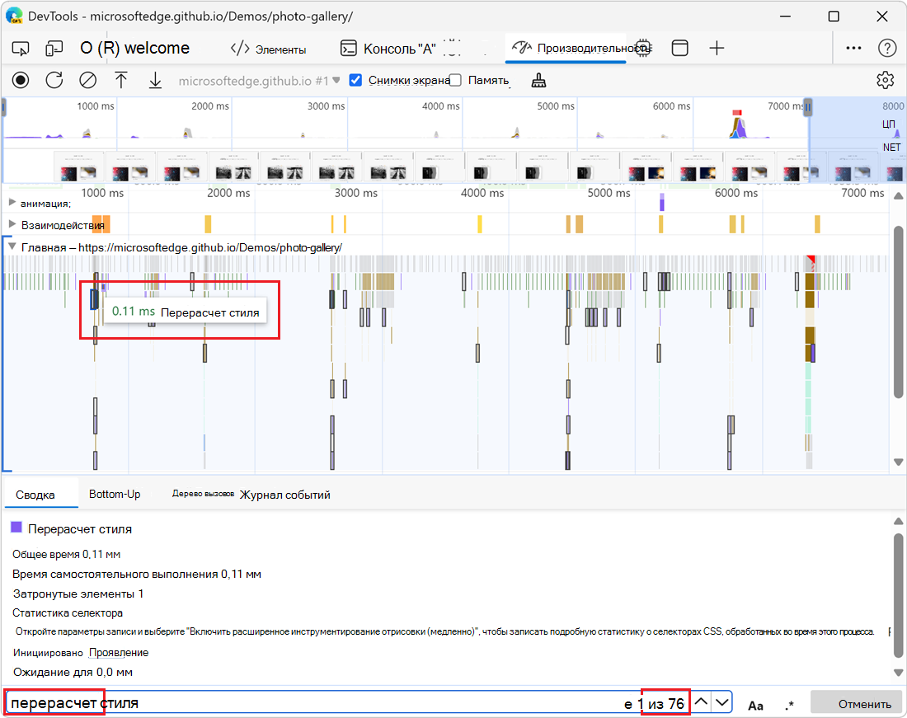This screenshot has width=907, height=718.
Task: Enable the Память checkbox
Action: click(455, 80)
